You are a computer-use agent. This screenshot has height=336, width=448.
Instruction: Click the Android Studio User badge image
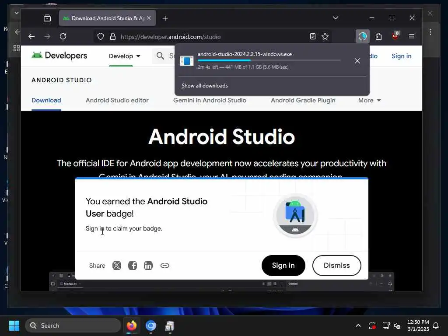295,215
